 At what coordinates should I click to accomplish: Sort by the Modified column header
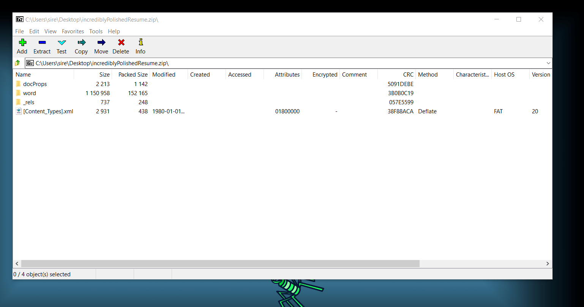pos(169,75)
